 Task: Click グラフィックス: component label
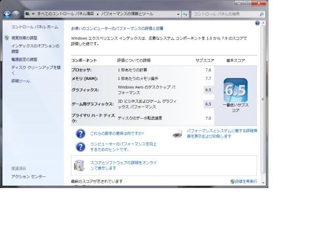[85, 90]
